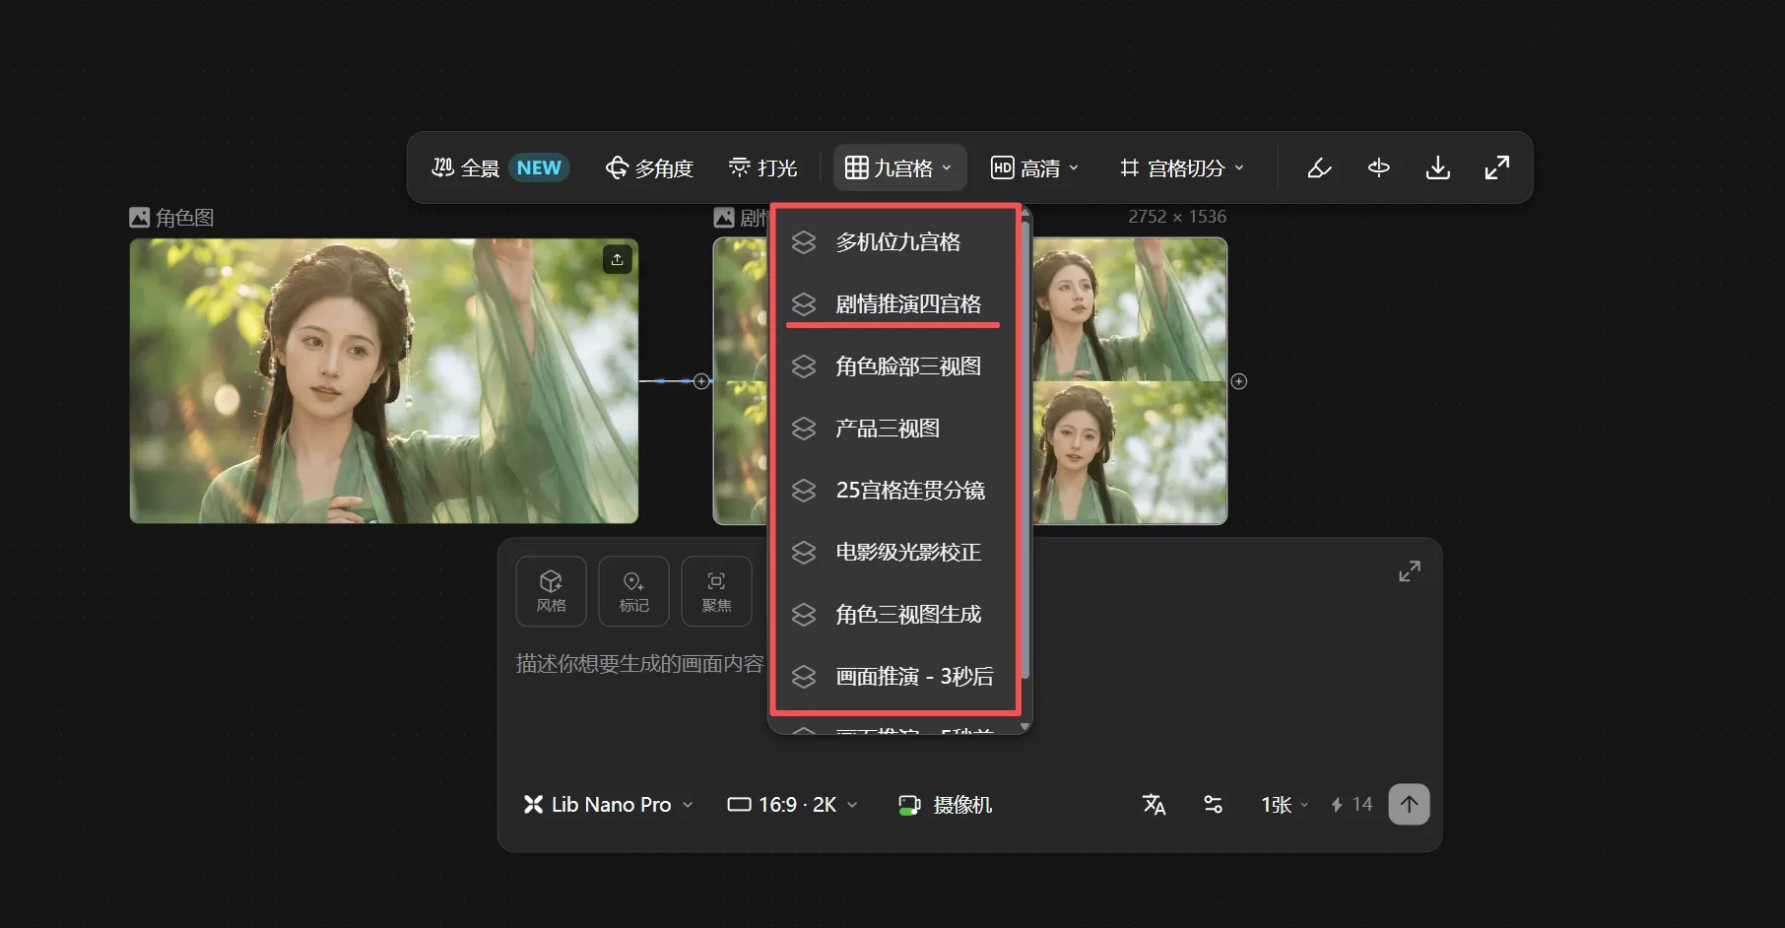Change the 16:9 · 2K ratio dropdown
The image size is (1785, 928).
pyautogui.click(x=793, y=805)
